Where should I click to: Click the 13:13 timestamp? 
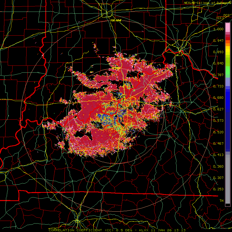[x=180, y=230]
